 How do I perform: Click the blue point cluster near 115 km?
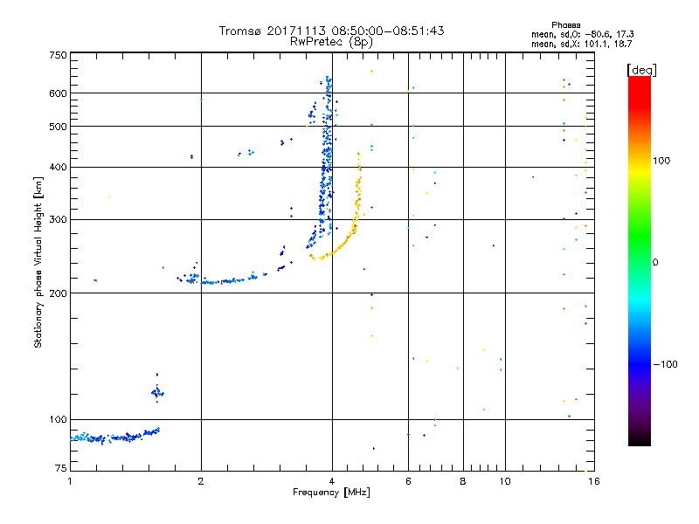pos(157,392)
